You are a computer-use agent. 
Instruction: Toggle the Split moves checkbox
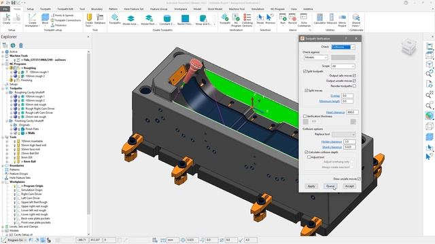click(307, 90)
